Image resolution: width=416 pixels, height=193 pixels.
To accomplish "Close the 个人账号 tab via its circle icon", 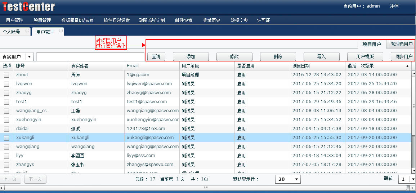I will [x=27, y=31].
